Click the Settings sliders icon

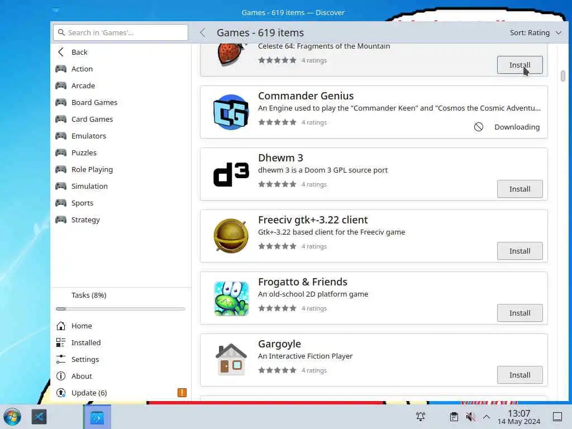(x=61, y=359)
